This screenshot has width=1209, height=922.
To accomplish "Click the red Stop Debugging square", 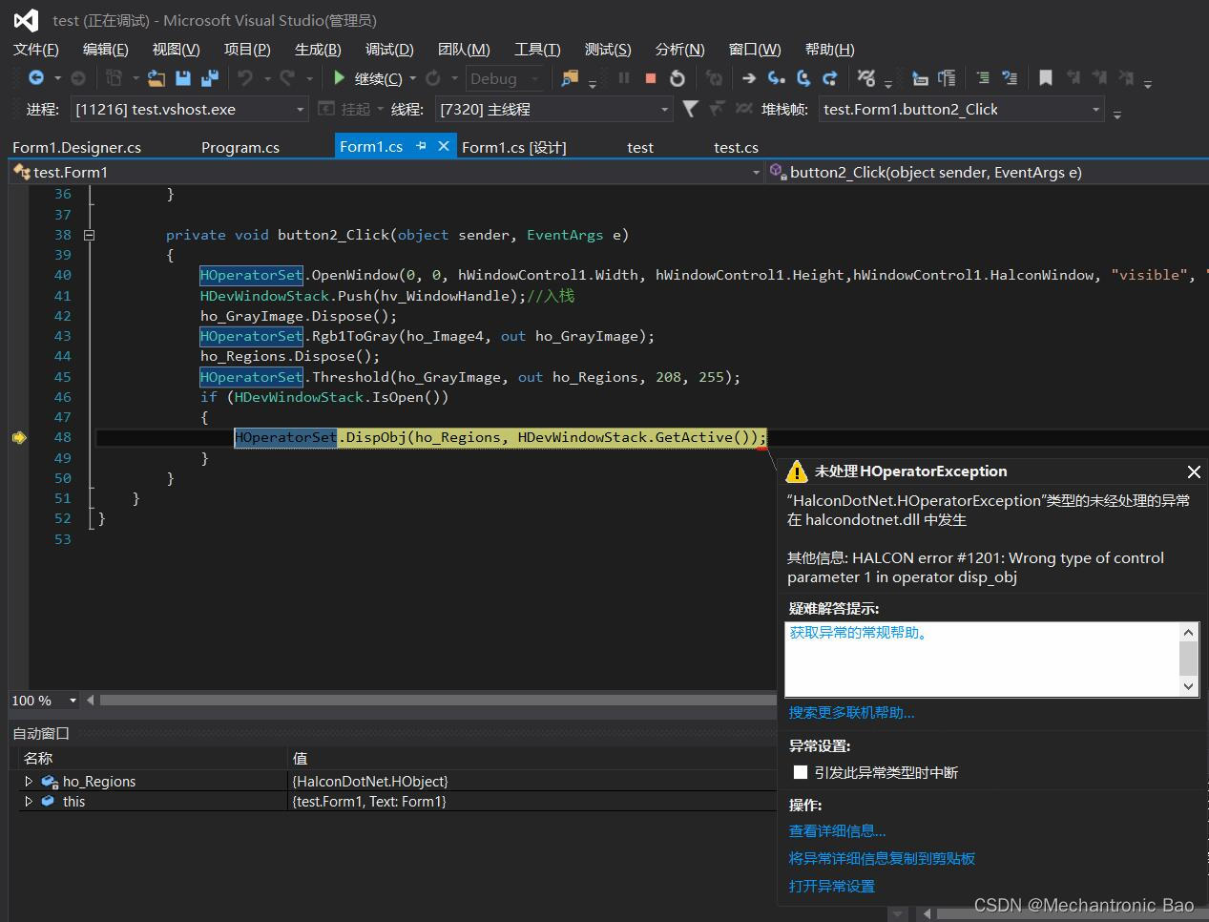I will click(x=651, y=78).
